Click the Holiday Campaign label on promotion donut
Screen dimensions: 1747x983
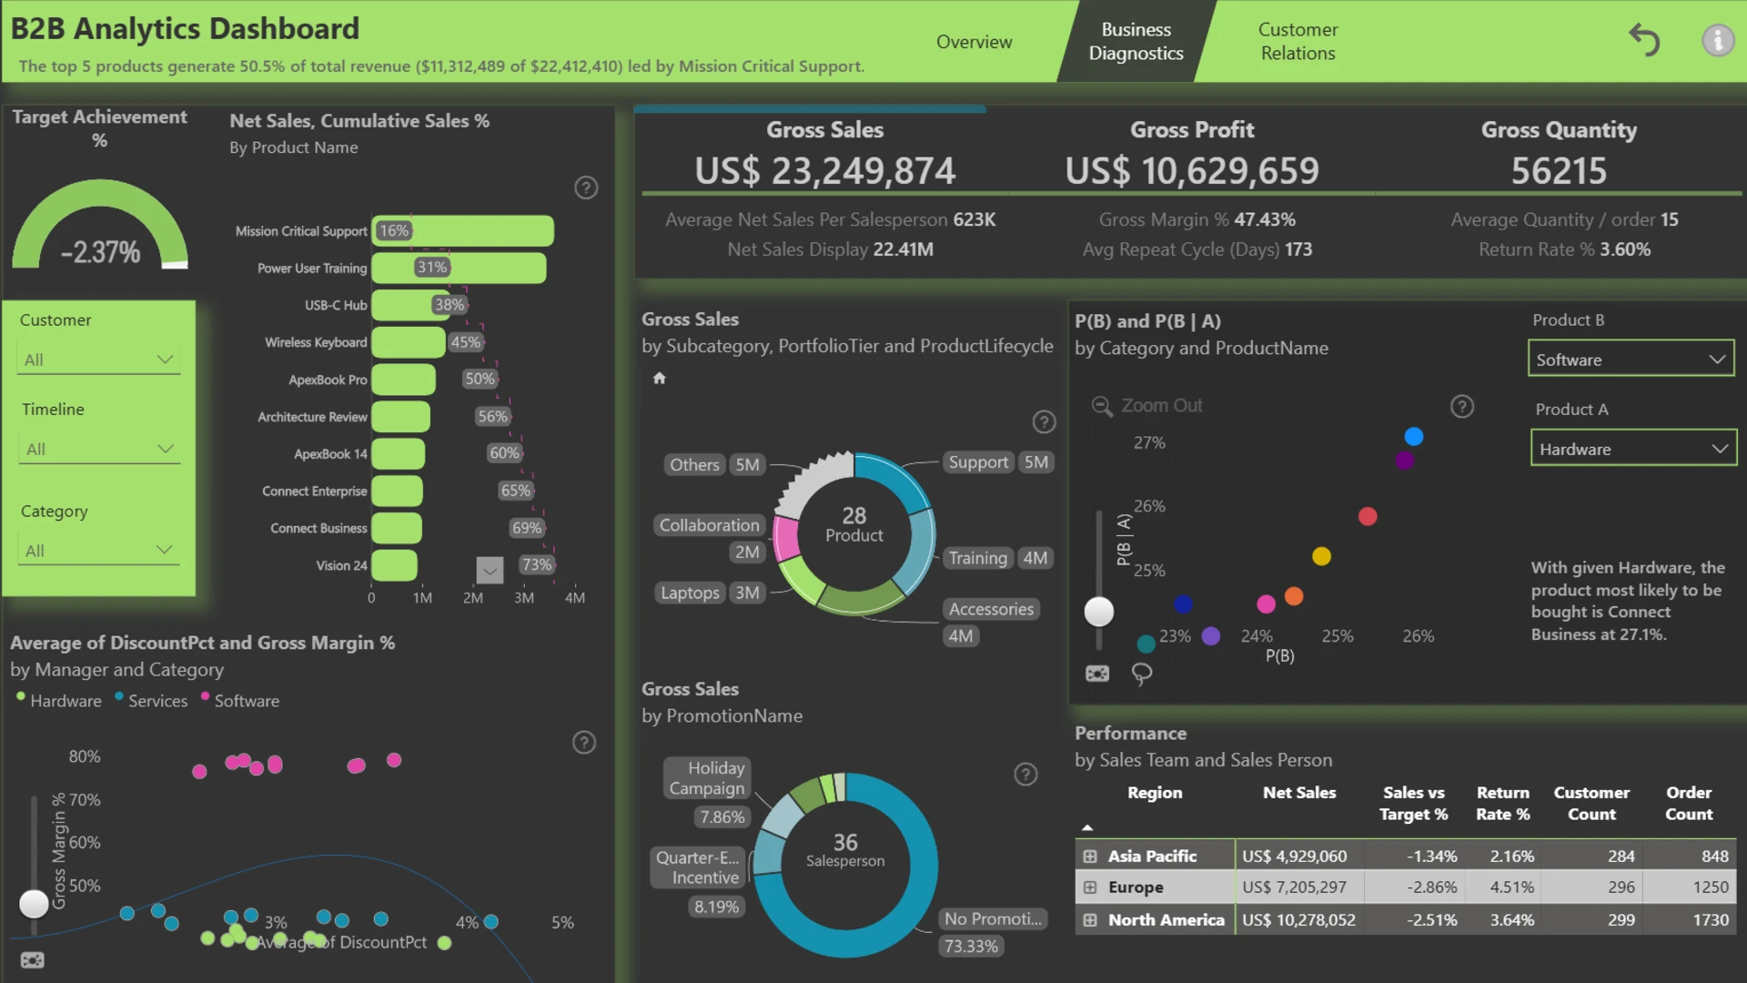tap(707, 778)
